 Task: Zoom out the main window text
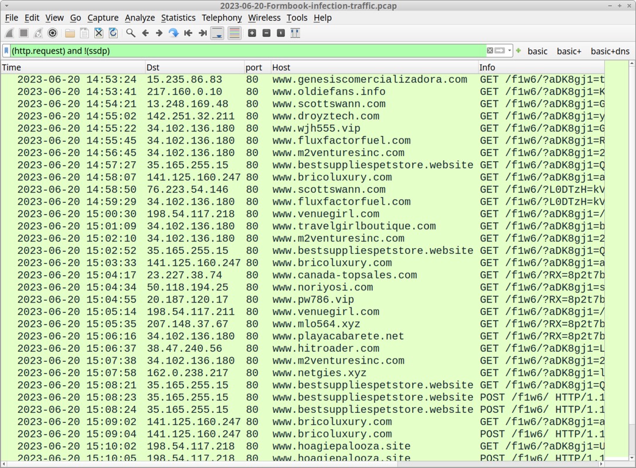coord(267,33)
